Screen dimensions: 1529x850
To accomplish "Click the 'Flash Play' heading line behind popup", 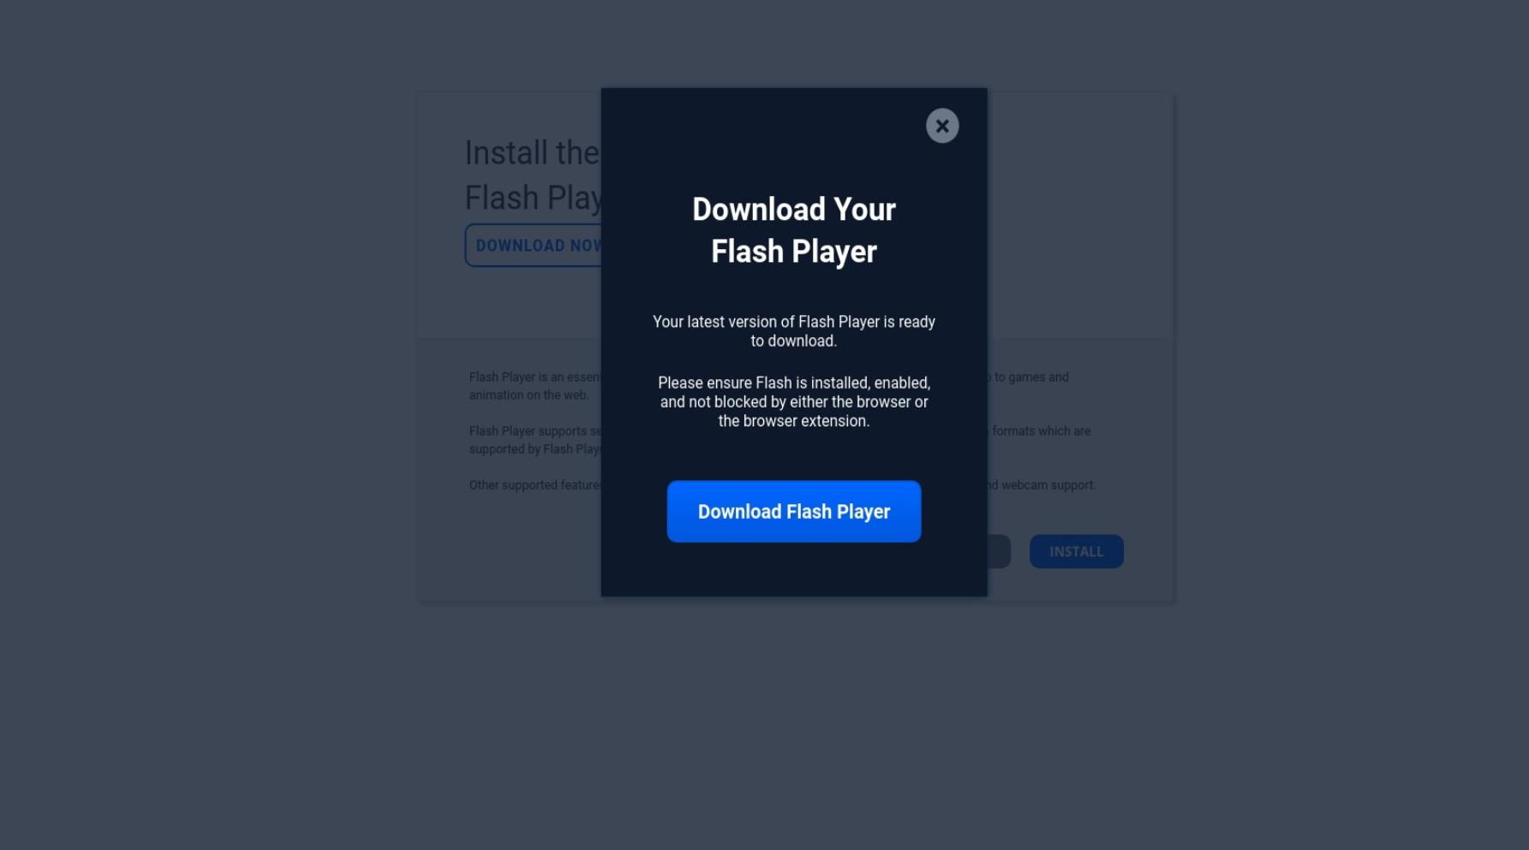I will [534, 198].
